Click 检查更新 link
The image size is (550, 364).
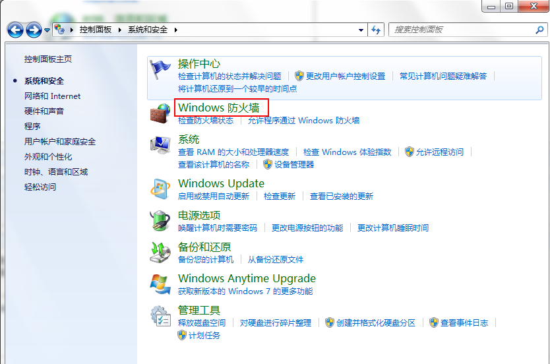pyautogui.click(x=280, y=196)
